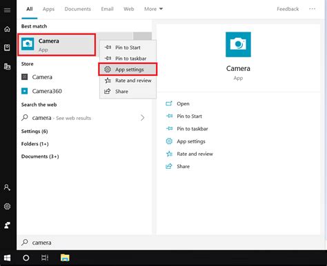Expand the More dropdown
The height and width of the screenshot is (266, 327).
pyautogui.click(x=153, y=9)
